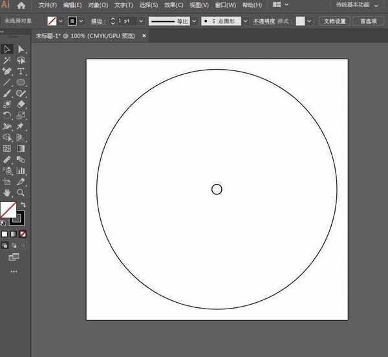Open the 文件(F) menu
Image resolution: width=388 pixels, height=357 pixels.
(x=48, y=5)
